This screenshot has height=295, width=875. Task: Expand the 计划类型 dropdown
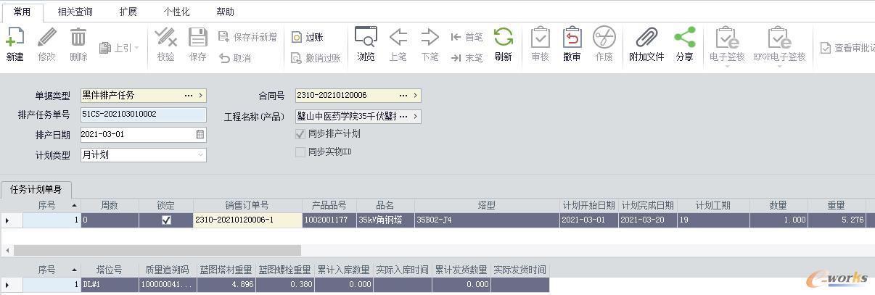[200, 154]
